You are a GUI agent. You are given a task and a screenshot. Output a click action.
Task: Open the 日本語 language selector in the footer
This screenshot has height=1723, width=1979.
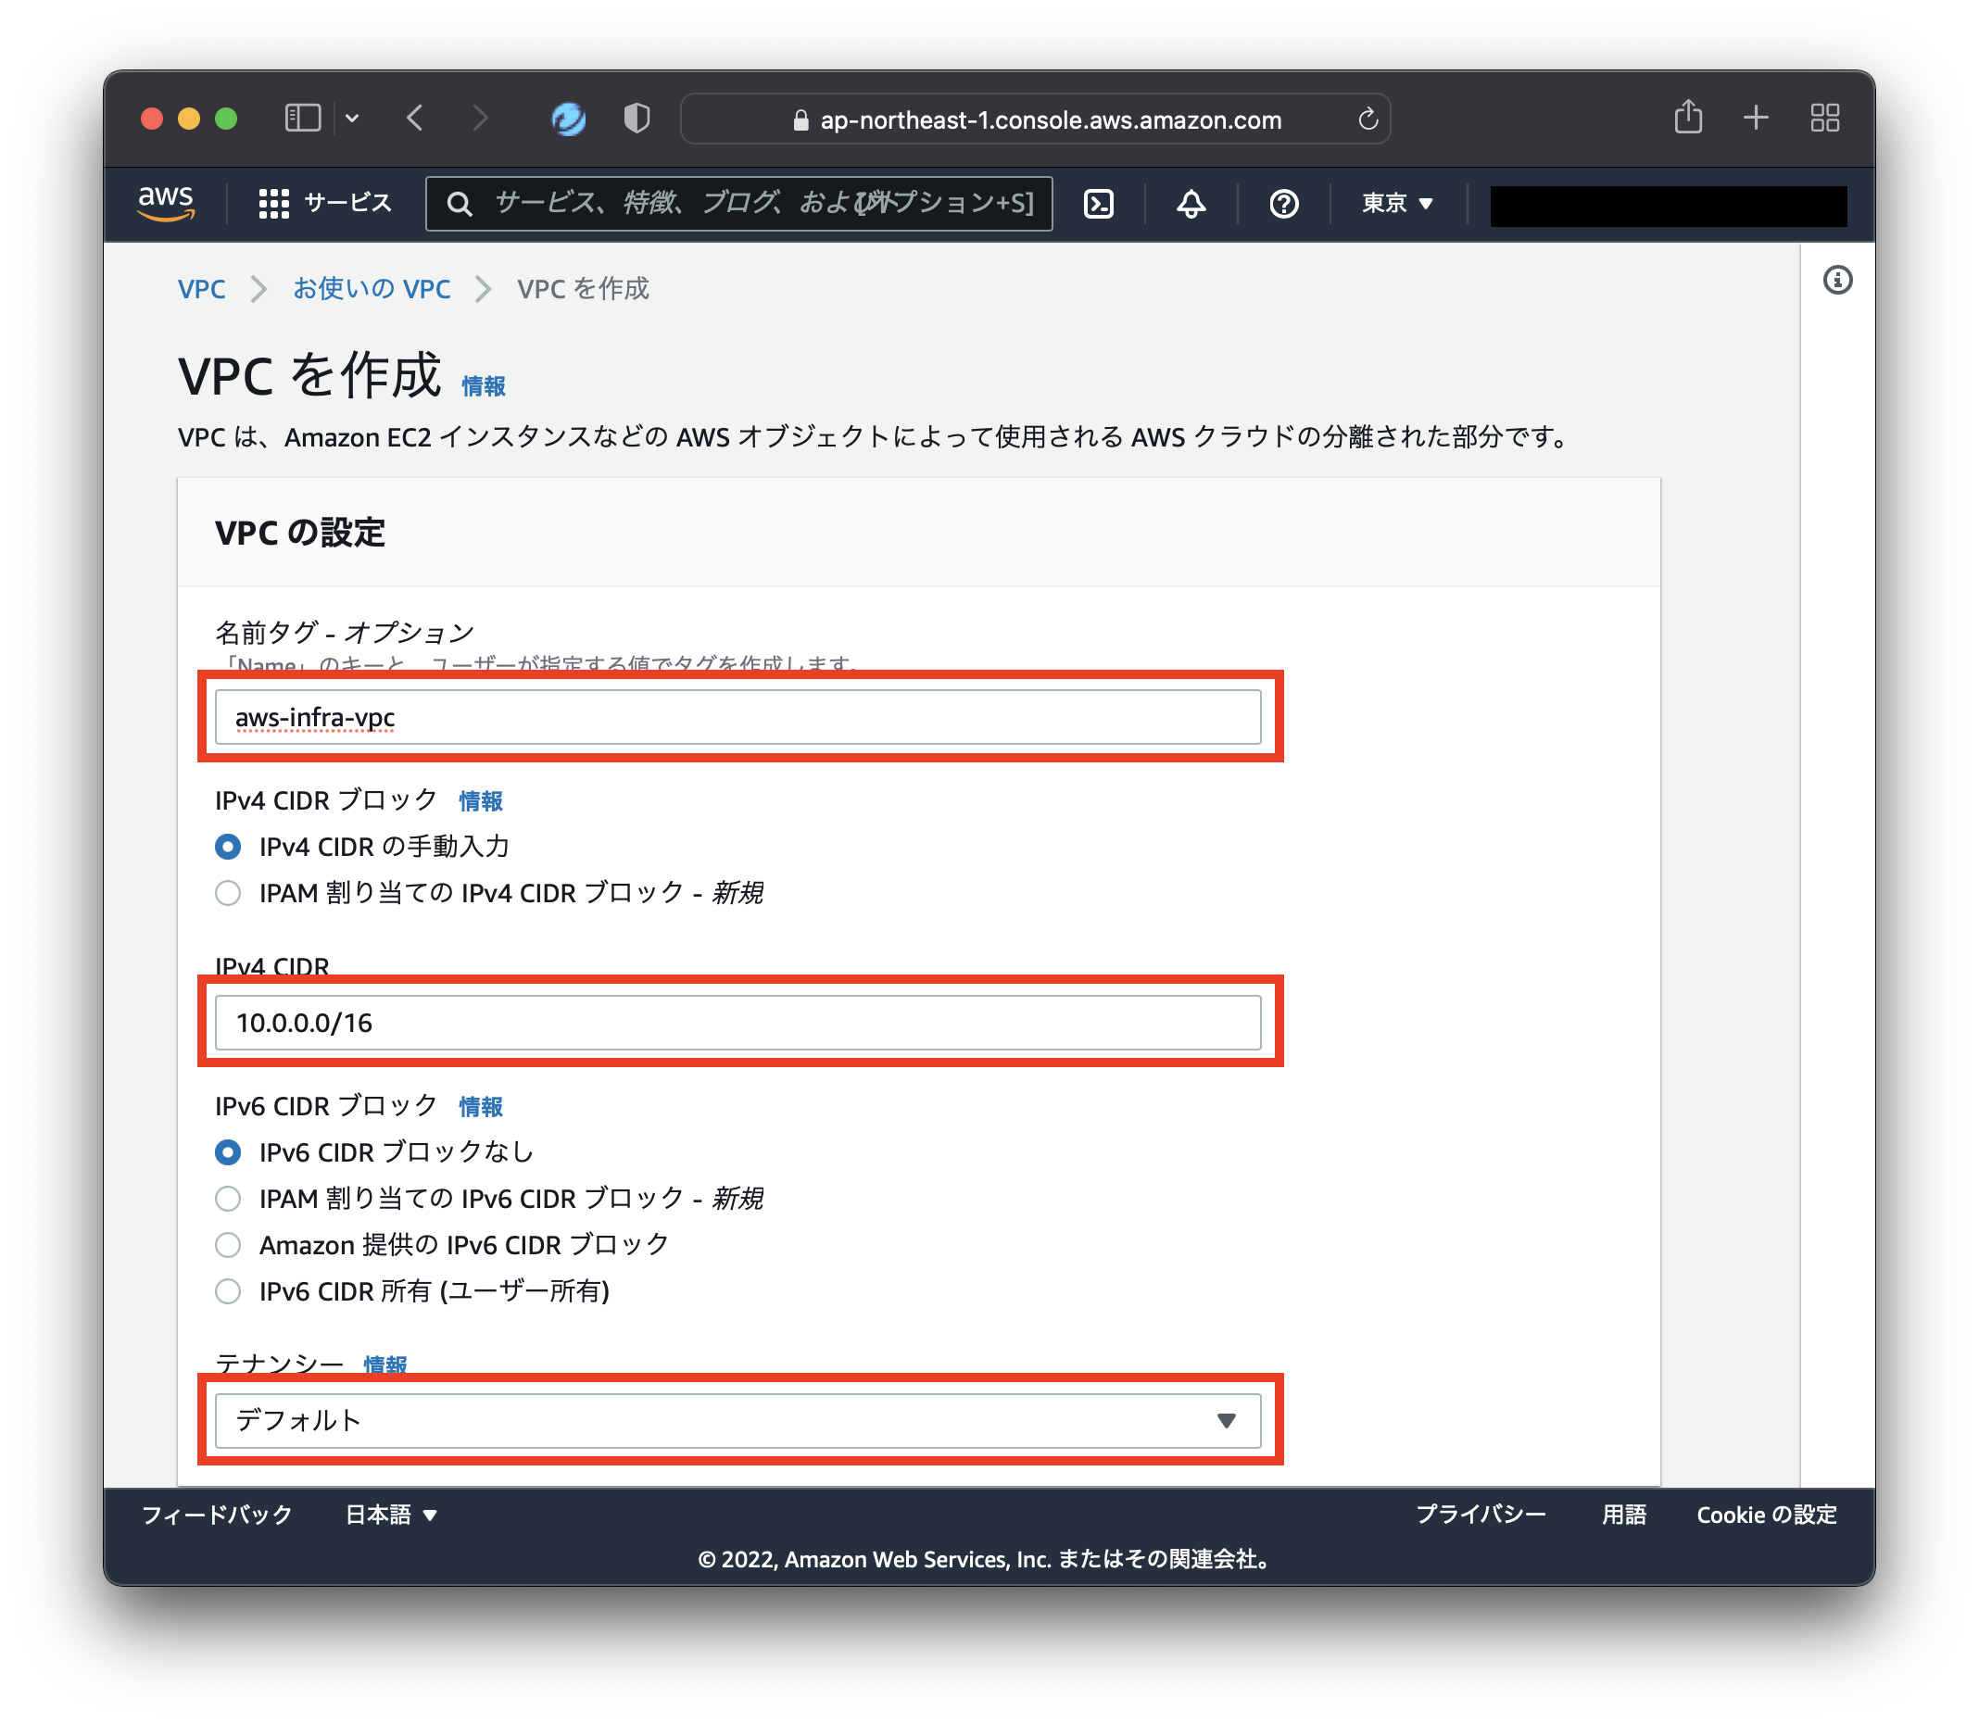(390, 1515)
